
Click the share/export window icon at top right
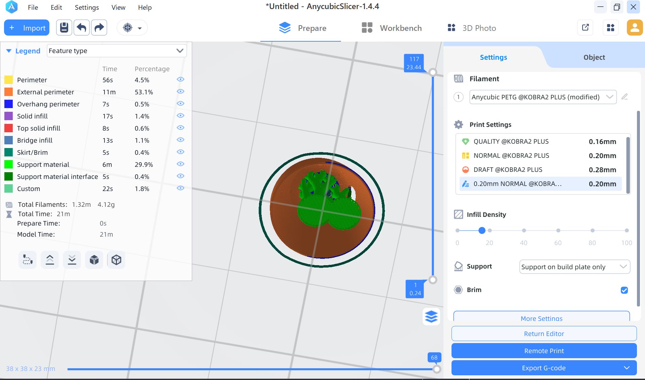click(x=585, y=28)
